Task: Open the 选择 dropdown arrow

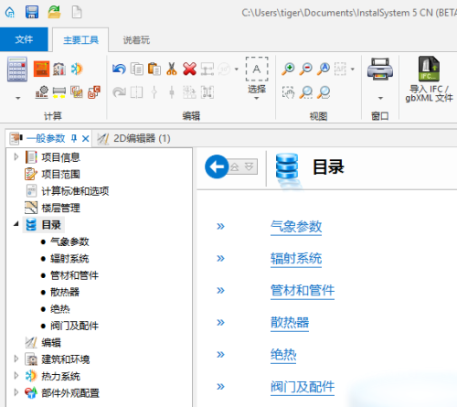Action: [257, 98]
